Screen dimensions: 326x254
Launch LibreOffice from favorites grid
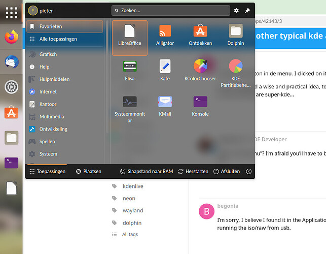130,38
